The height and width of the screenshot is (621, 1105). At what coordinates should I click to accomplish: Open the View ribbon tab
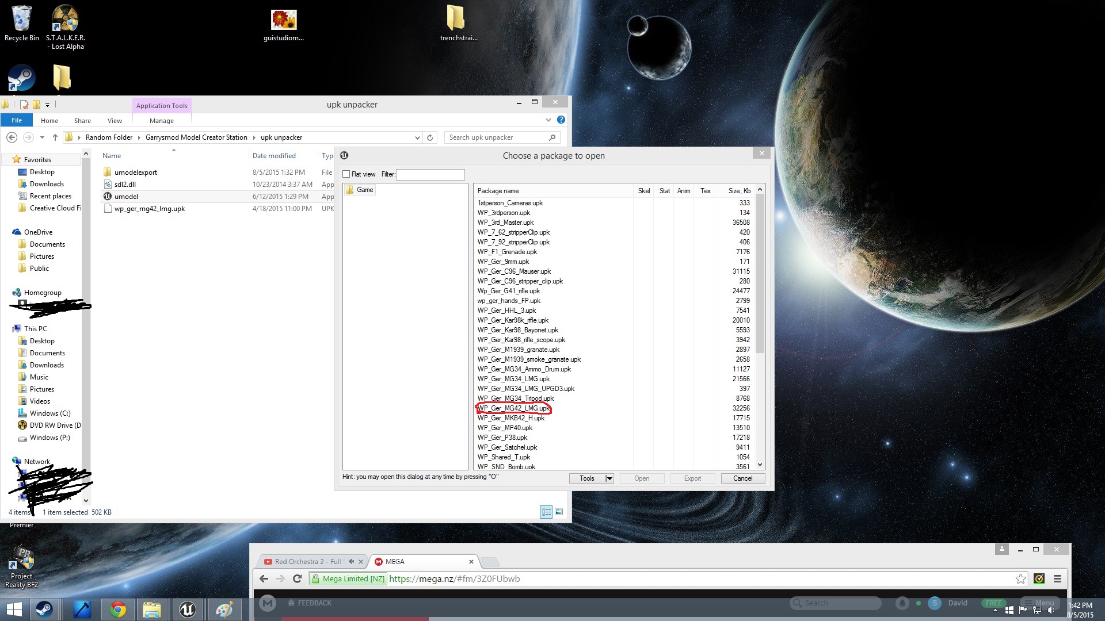coord(115,121)
